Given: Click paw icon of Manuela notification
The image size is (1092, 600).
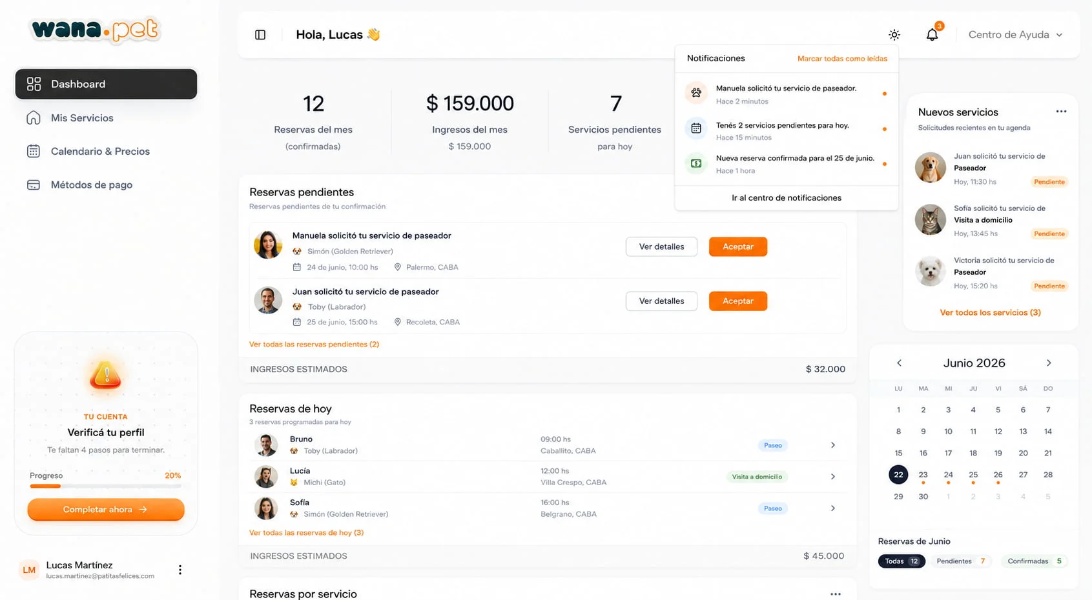Looking at the screenshot, I should pyautogui.click(x=696, y=93).
